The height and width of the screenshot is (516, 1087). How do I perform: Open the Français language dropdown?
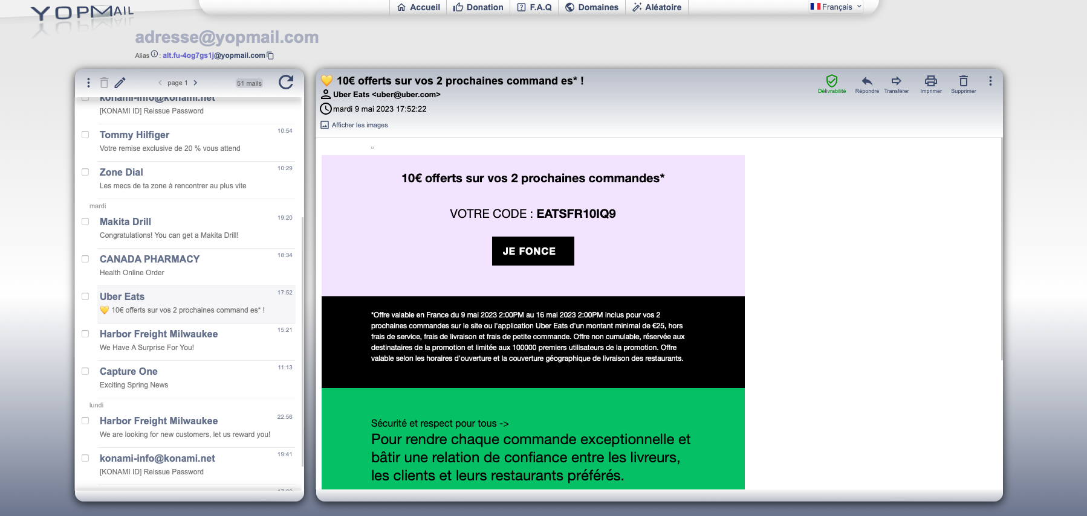[x=836, y=7]
